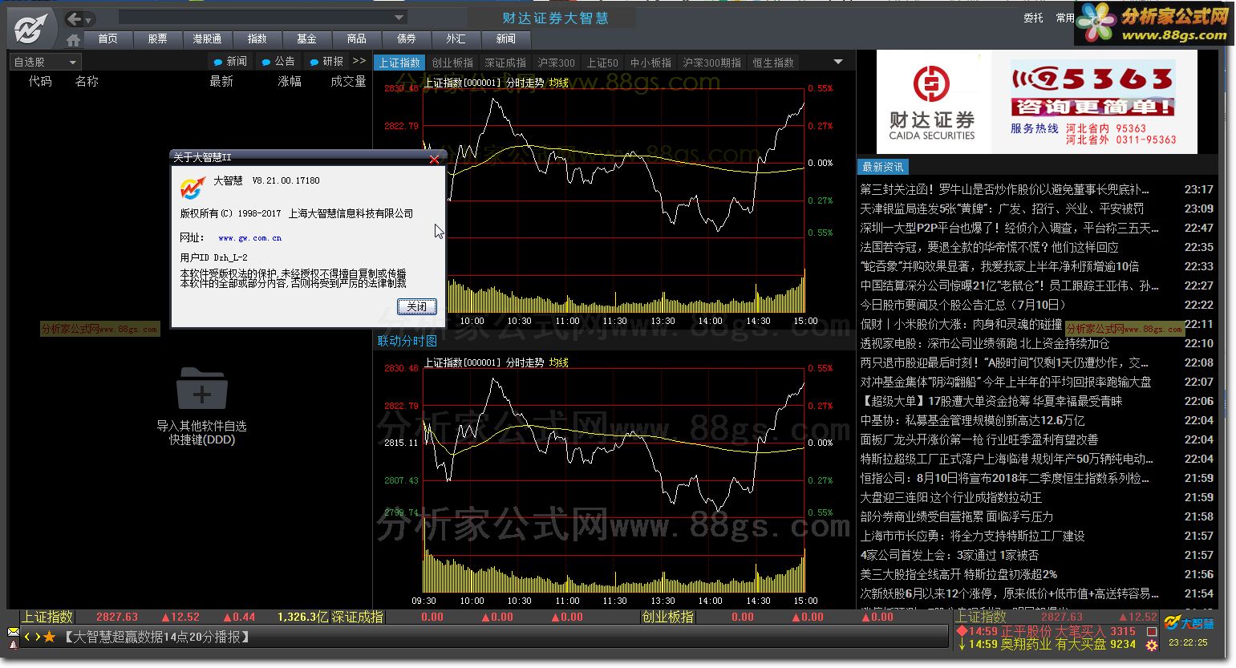Open the www.gw.com.cn website link
Screen dimensions: 1236x668
pos(249,238)
